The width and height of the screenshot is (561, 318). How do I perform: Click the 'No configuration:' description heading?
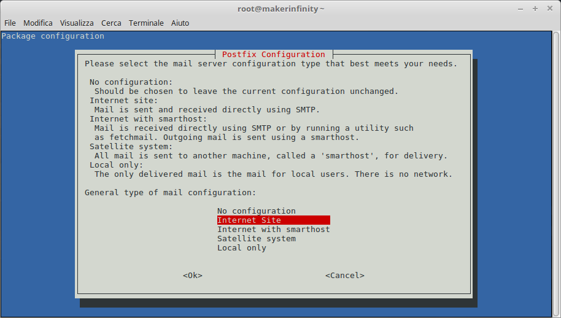(131, 82)
